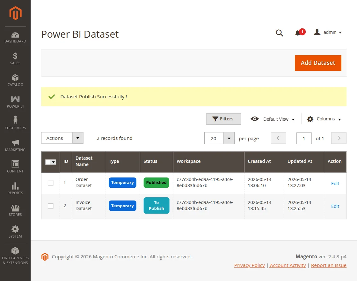
Task: Sort by the Workspace column header
Action: [x=208, y=162]
